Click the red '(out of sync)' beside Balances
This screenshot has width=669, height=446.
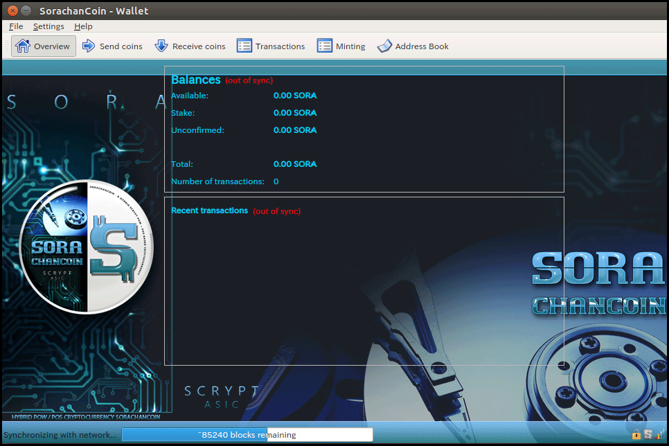[x=249, y=80]
